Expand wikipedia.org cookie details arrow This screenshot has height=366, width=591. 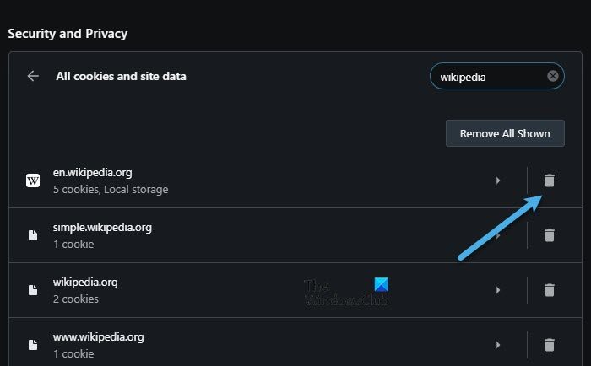(498, 290)
